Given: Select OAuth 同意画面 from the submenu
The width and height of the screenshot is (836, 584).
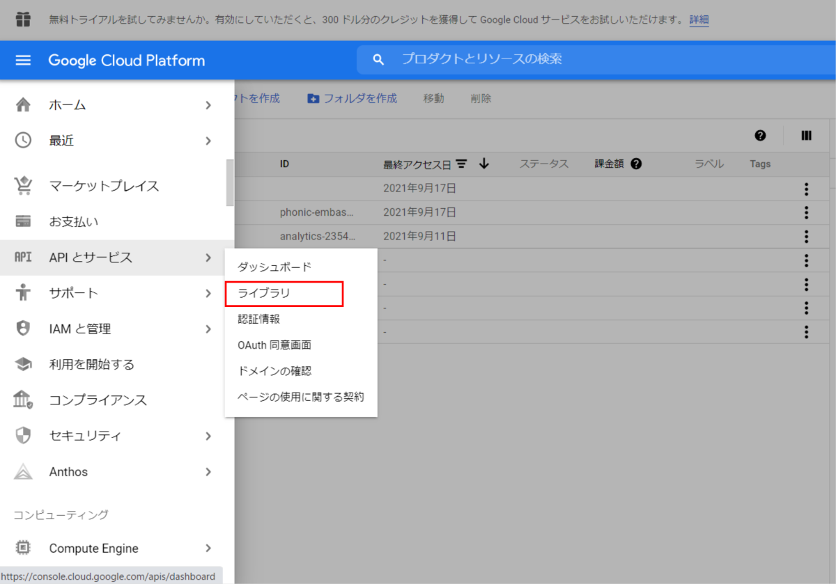Looking at the screenshot, I should pyautogui.click(x=301, y=345).
